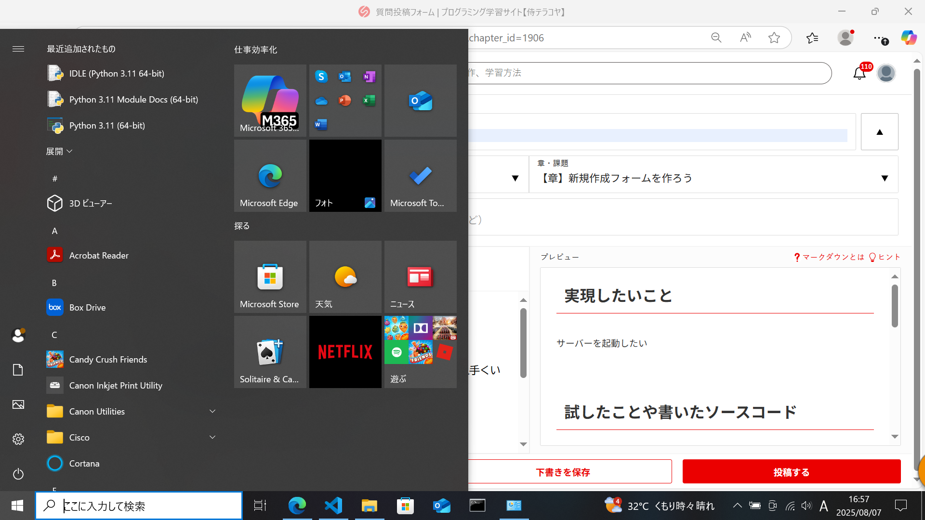Open 天気 weather tile
Image resolution: width=925 pixels, height=520 pixels.
coord(345,277)
